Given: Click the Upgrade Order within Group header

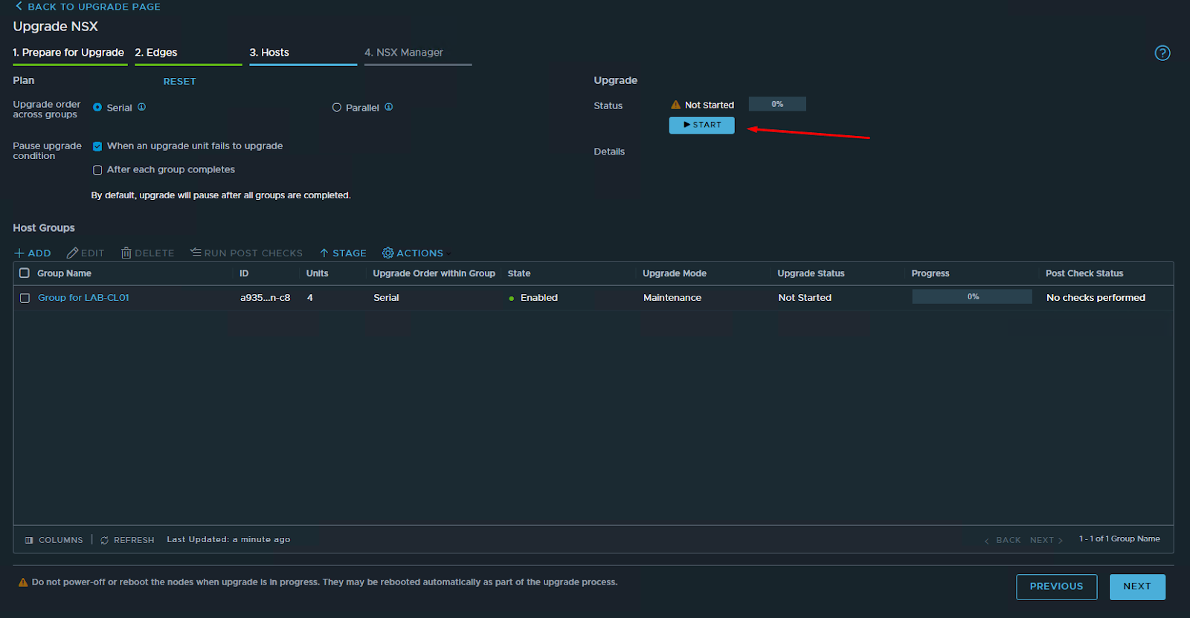Looking at the screenshot, I should point(434,273).
